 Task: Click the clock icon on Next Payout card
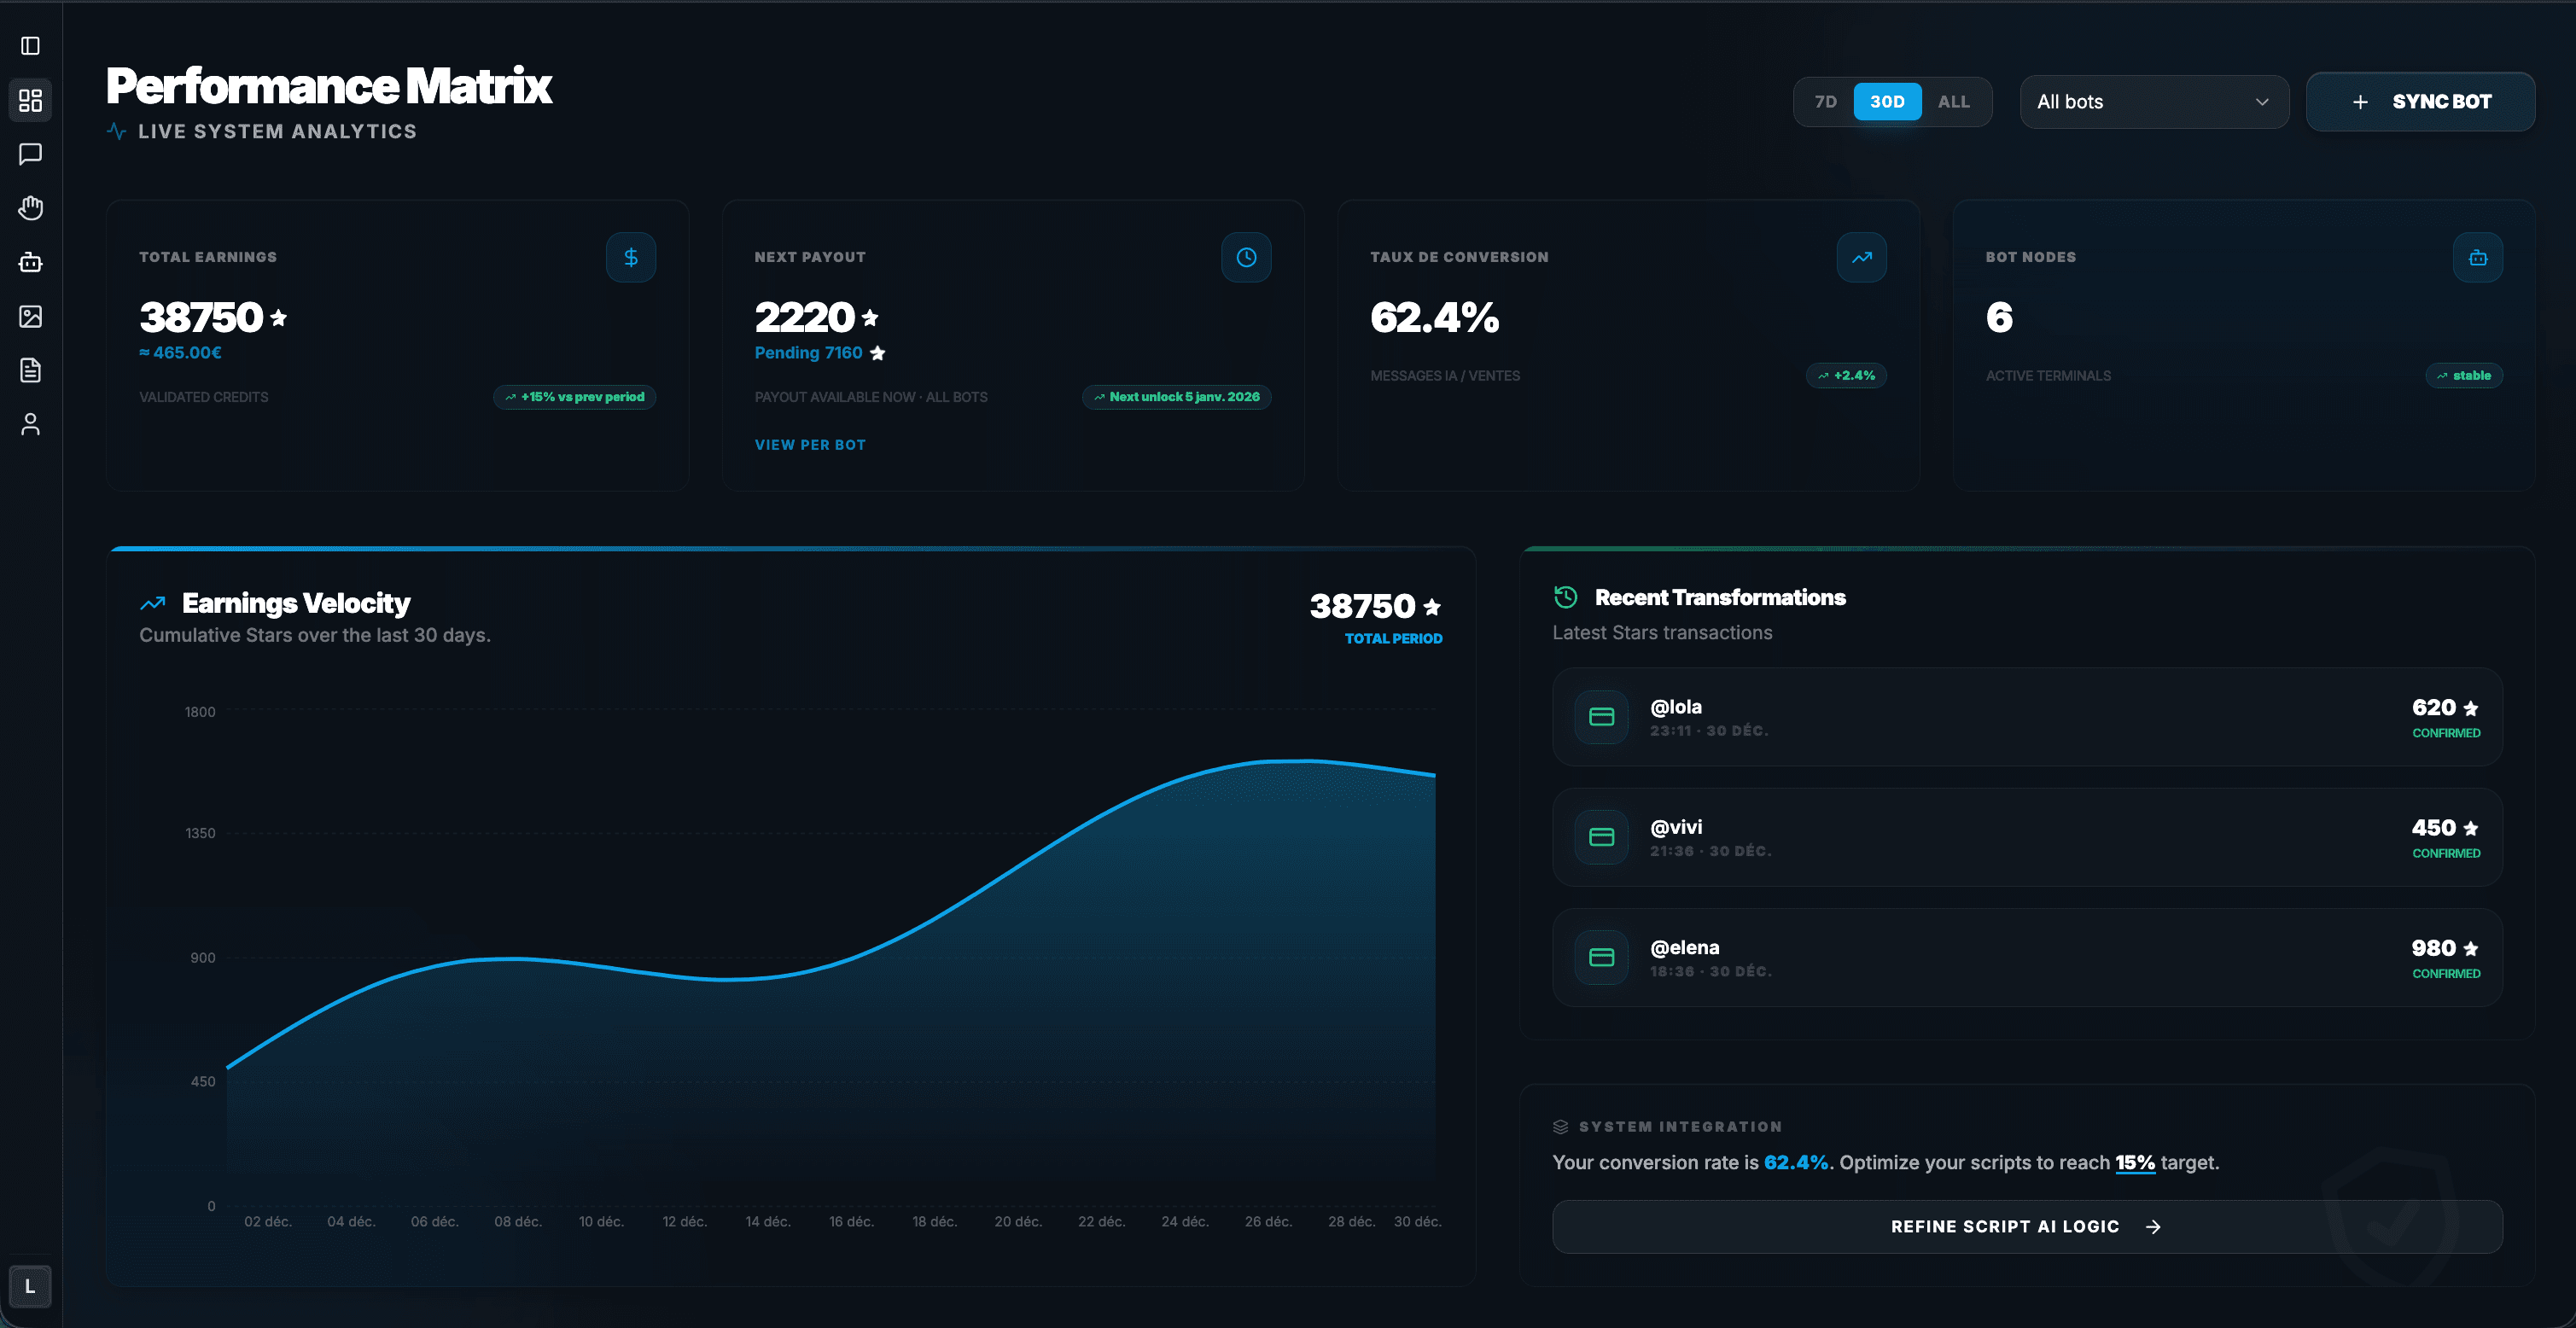(1246, 257)
